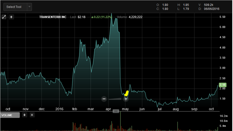Click the 5.4m volume axis label
Screen dimensions: 233x131
click(223, 126)
